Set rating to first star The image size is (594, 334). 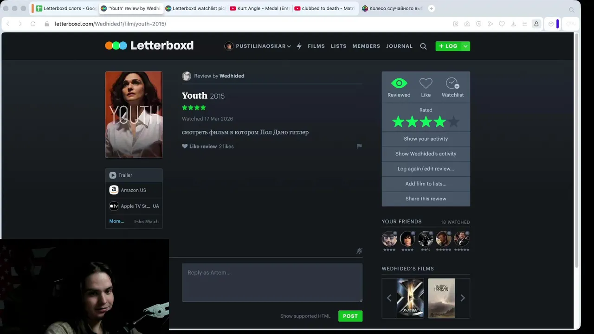pyautogui.click(x=398, y=122)
